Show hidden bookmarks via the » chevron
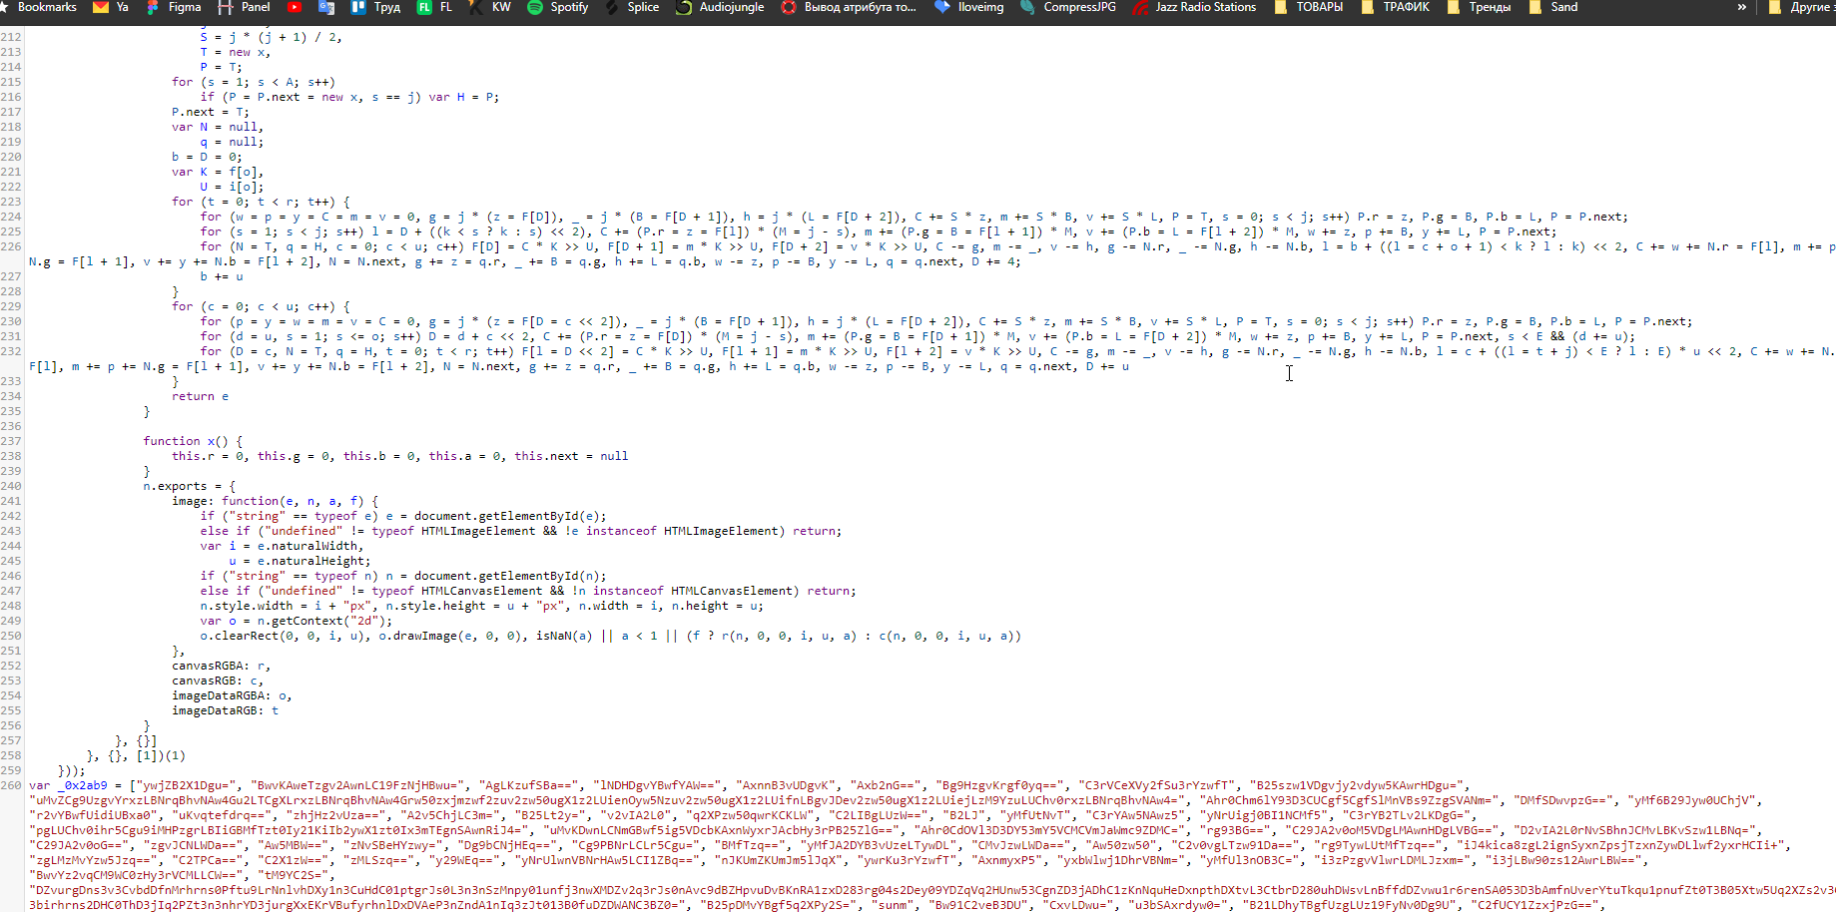This screenshot has height=912, width=1836. point(1742,7)
